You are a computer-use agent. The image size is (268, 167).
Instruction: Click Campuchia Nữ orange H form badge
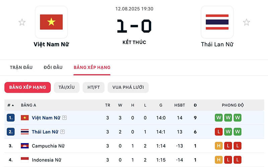(x=219, y=146)
